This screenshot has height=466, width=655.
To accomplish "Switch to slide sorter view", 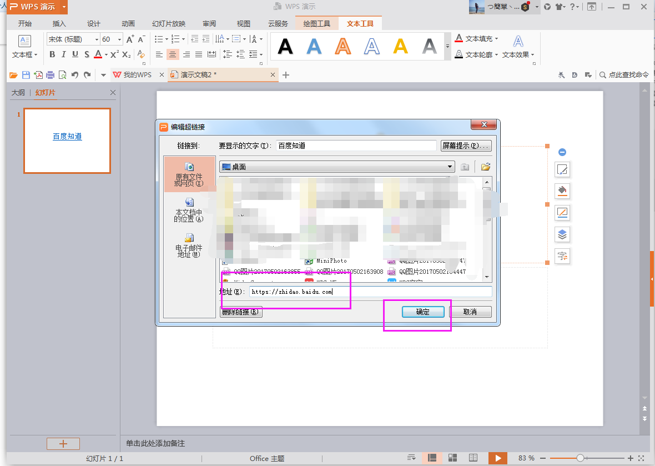I will [452, 458].
